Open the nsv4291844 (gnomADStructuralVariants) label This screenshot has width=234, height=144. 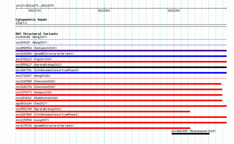point(45,54)
